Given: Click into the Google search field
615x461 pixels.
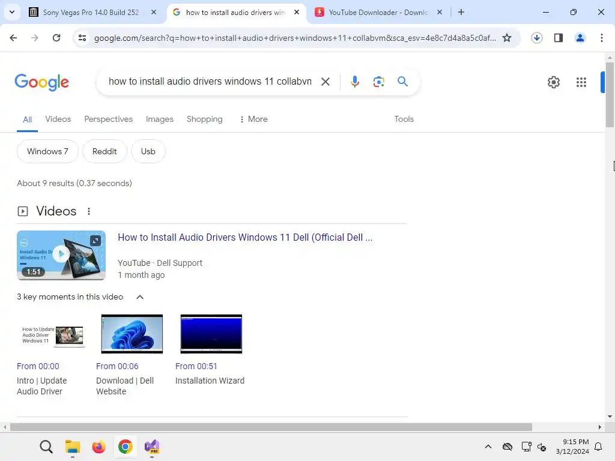Looking at the screenshot, I should pyautogui.click(x=210, y=82).
